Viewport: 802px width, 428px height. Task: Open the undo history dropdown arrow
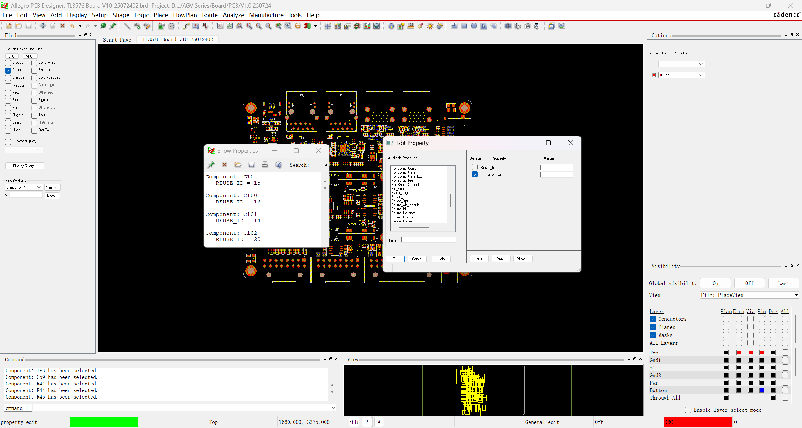80,26
